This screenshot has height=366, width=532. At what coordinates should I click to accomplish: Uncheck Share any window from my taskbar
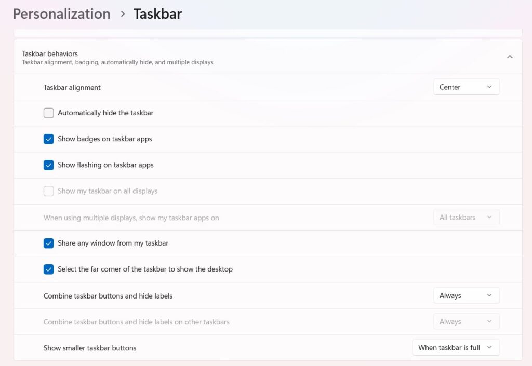click(x=48, y=243)
